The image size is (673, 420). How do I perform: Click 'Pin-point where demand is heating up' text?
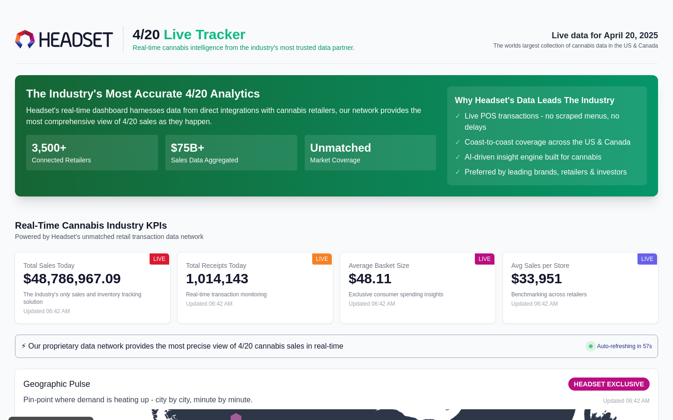click(138, 400)
